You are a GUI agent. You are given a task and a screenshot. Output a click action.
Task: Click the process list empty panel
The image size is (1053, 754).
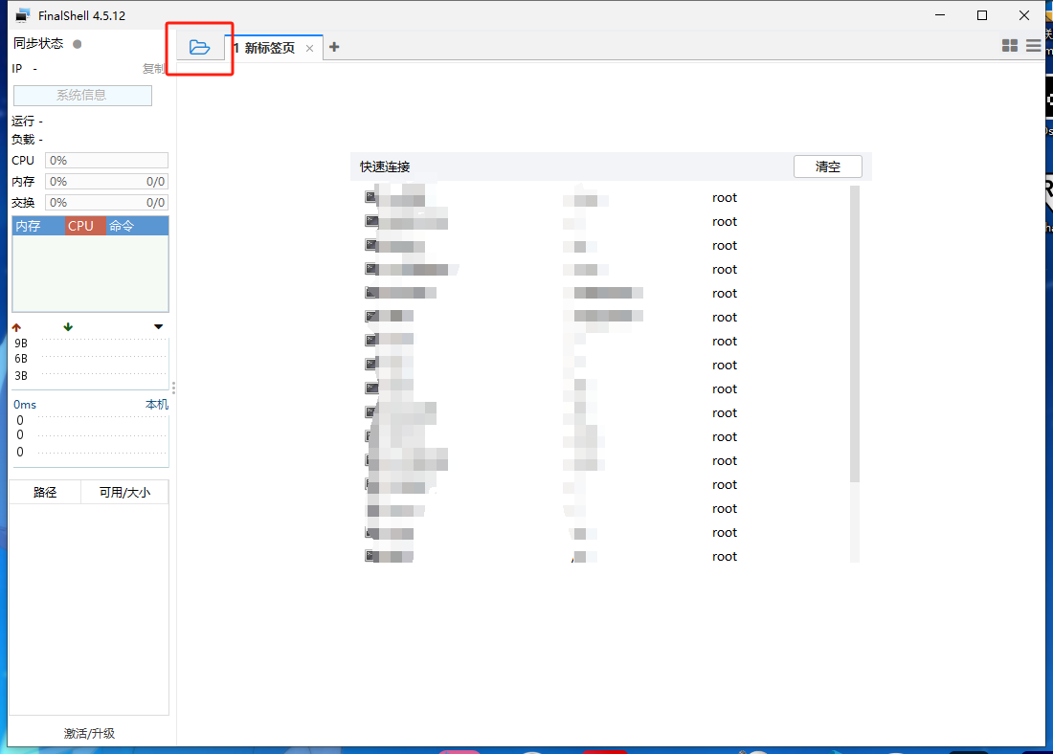pos(91,274)
